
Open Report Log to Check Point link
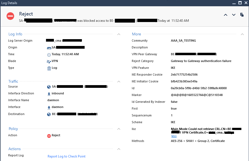(66, 156)
